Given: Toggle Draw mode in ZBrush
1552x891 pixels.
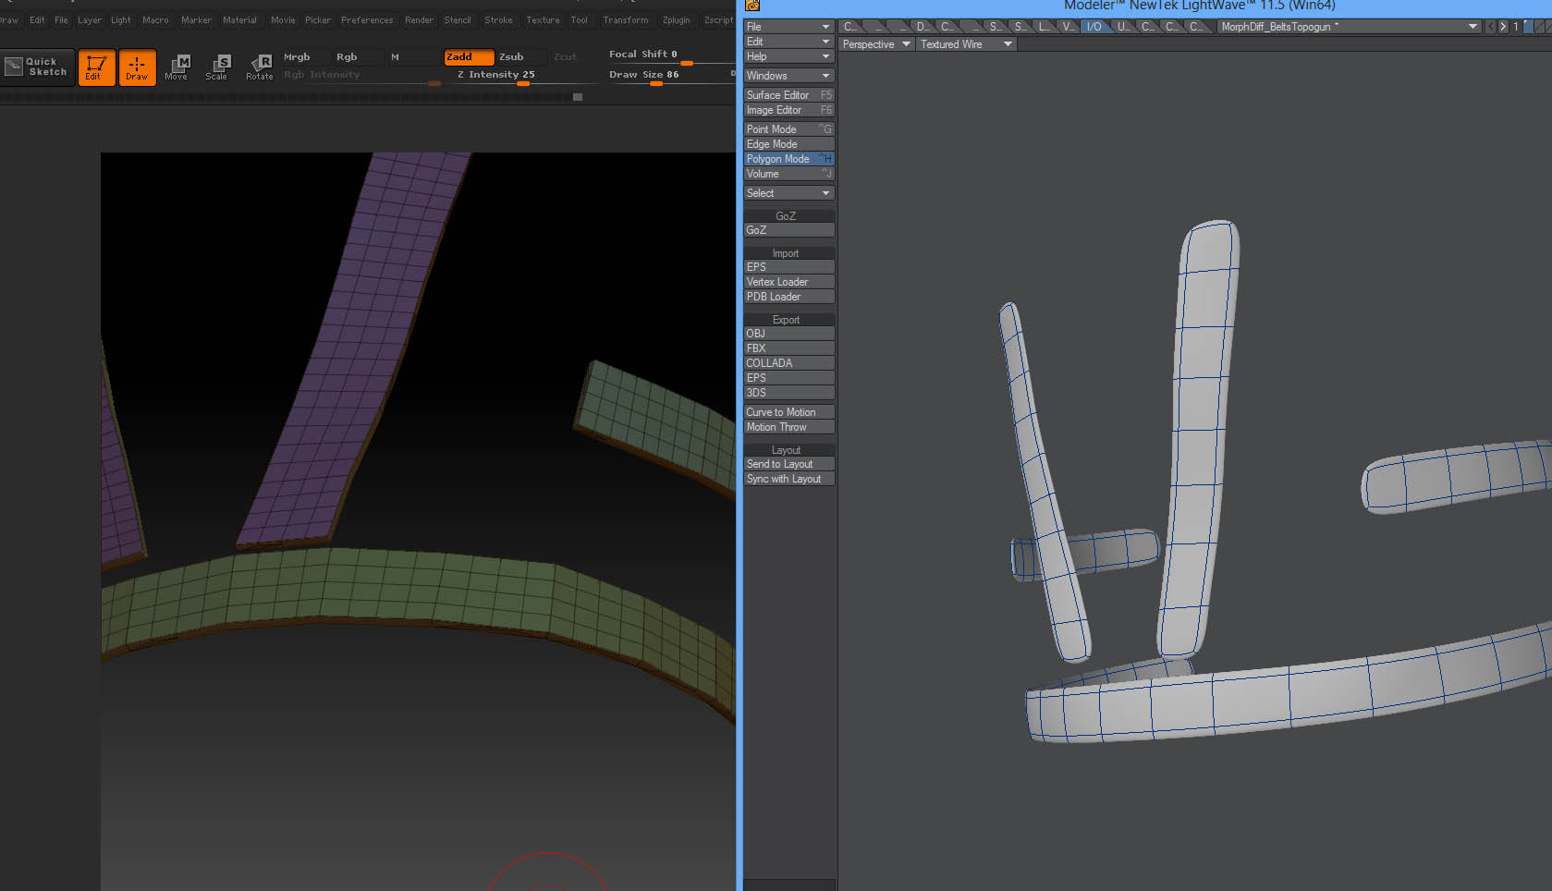Looking at the screenshot, I should 137,67.
